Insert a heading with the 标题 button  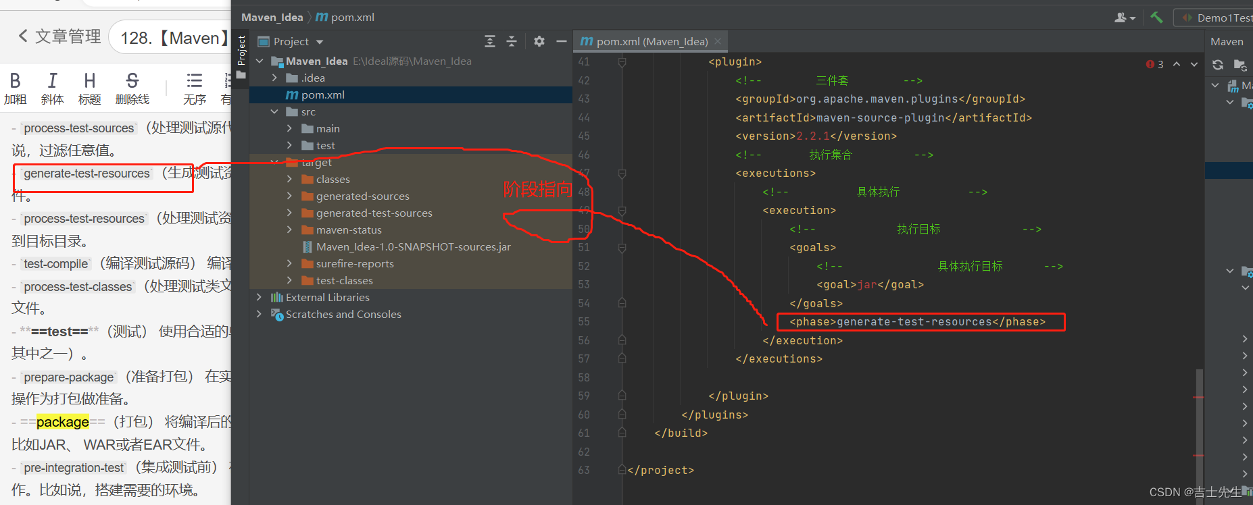click(x=89, y=89)
